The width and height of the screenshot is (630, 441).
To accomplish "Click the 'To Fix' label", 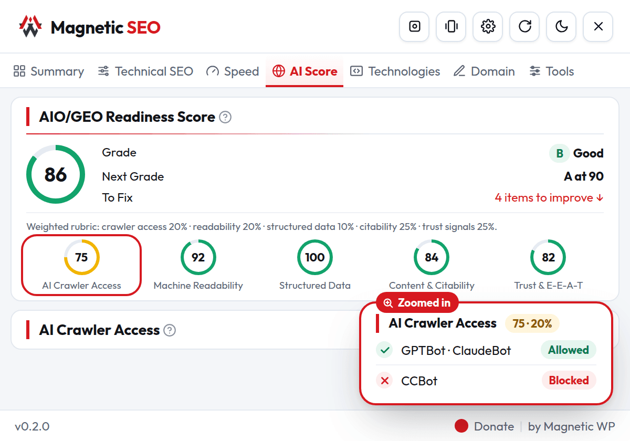I will coord(117,198).
